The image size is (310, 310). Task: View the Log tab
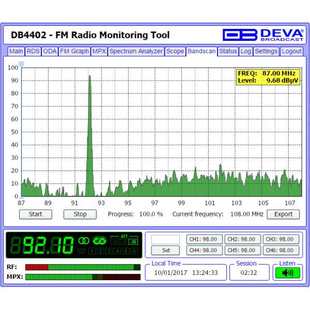pos(246,51)
